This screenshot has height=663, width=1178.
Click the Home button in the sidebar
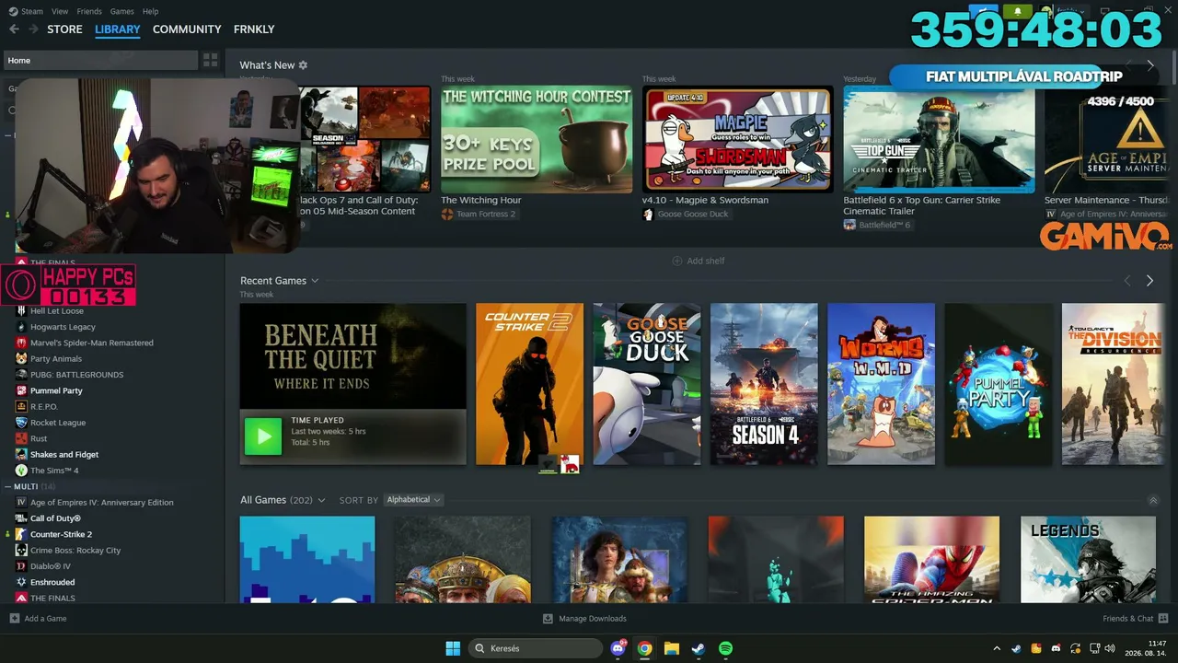pyautogui.click(x=101, y=60)
